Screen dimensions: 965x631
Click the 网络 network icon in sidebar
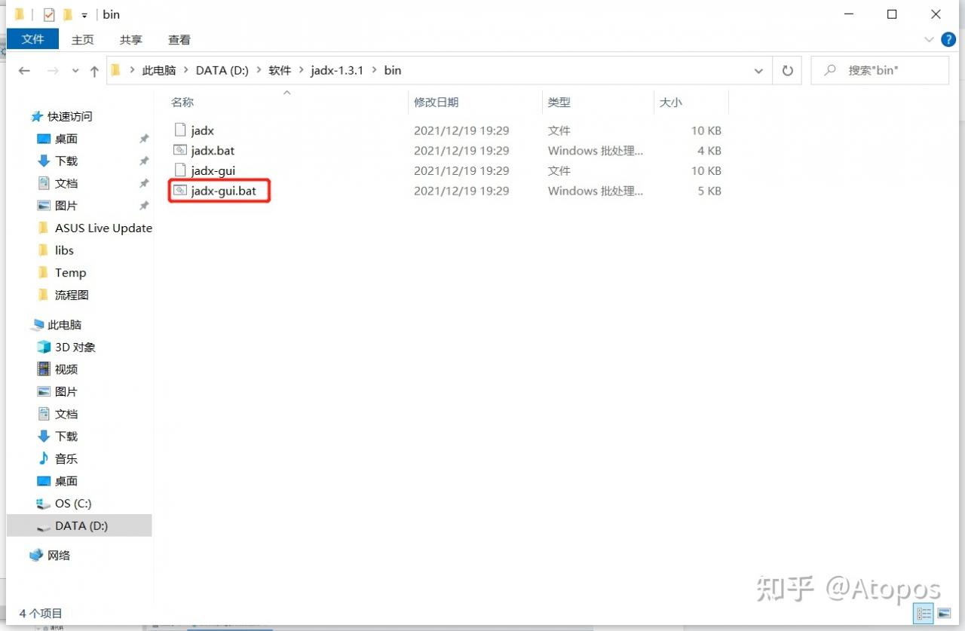coord(37,556)
